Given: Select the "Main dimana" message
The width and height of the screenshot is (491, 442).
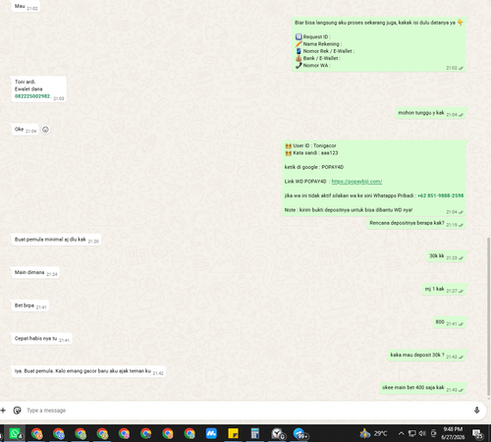Looking at the screenshot, I should [35, 273].
